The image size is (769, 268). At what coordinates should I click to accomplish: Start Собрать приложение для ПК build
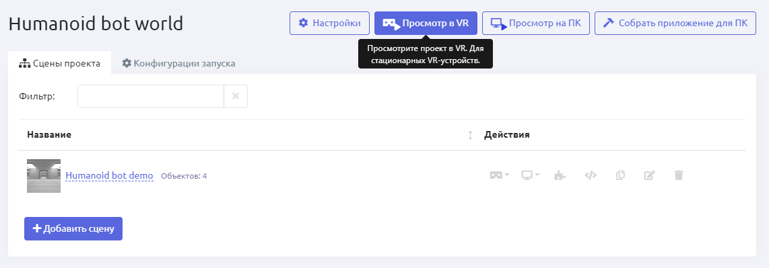coord(675,24)
